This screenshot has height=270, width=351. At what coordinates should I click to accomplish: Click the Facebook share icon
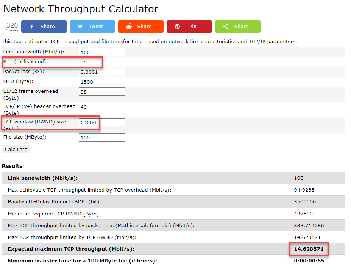click(32, 27)
